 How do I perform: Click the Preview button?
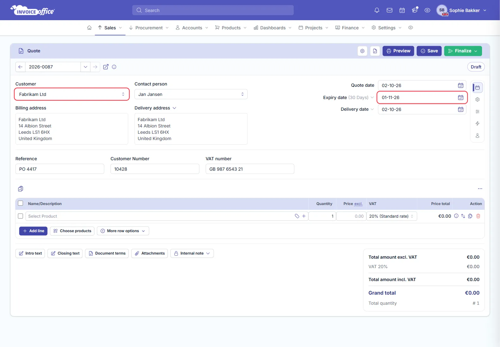[398, 51]
